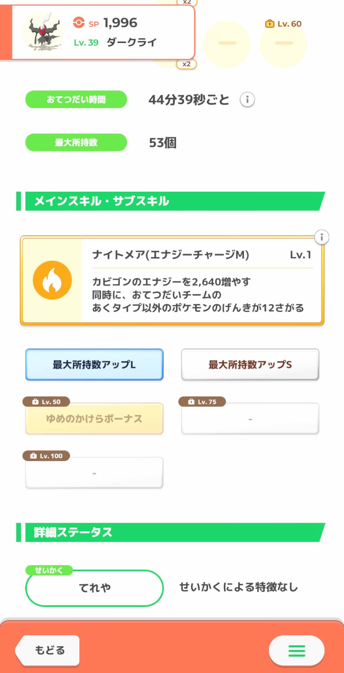Viewport: 344px width, 673px height.
Task: Open info icon next to 44分39秒ごと
Action: pos(247,100)
